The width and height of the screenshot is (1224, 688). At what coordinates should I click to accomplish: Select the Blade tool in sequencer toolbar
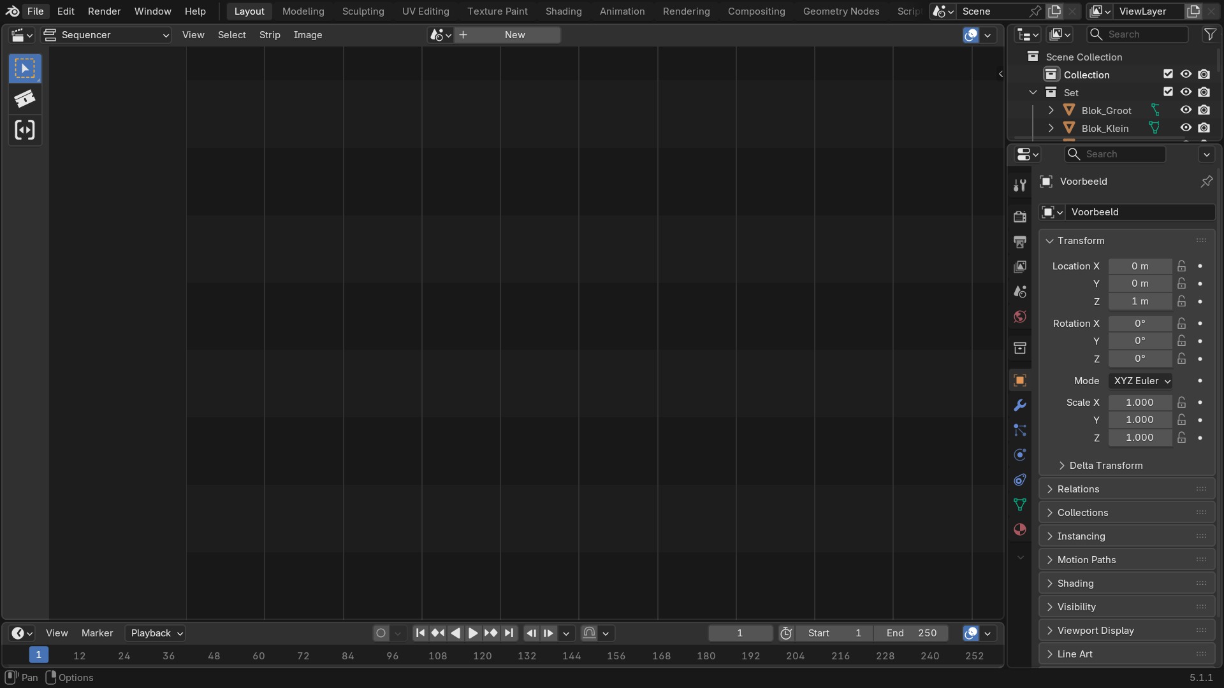25,99
